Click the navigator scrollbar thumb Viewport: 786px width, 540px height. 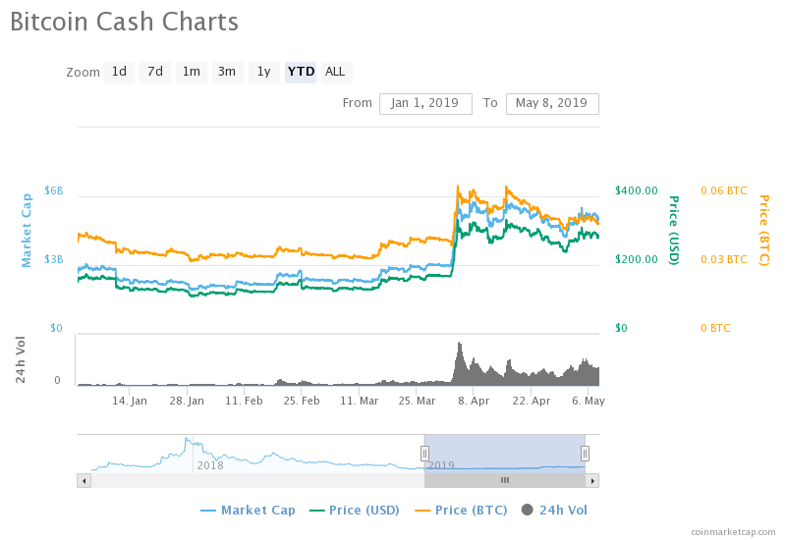click(505, 481)
